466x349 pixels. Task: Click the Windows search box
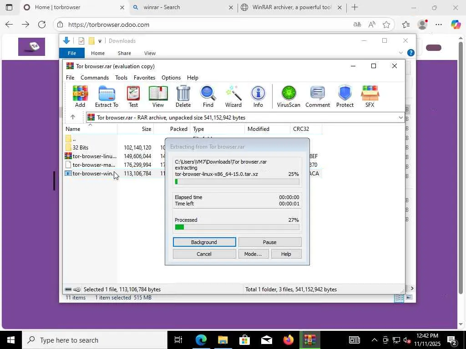coord(95,340)
